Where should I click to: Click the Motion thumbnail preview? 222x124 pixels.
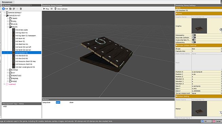pyautogui.click(x=199, y=109)
